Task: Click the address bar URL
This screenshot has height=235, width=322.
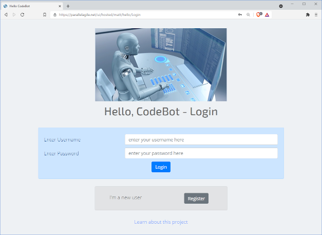Action: [x=100, y=15]
